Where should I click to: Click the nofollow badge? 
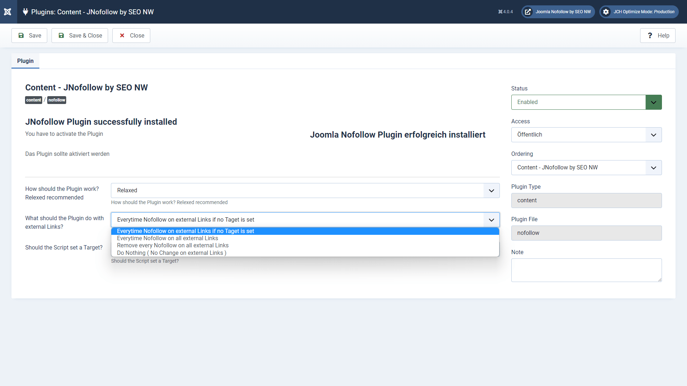tap(57, 100)
